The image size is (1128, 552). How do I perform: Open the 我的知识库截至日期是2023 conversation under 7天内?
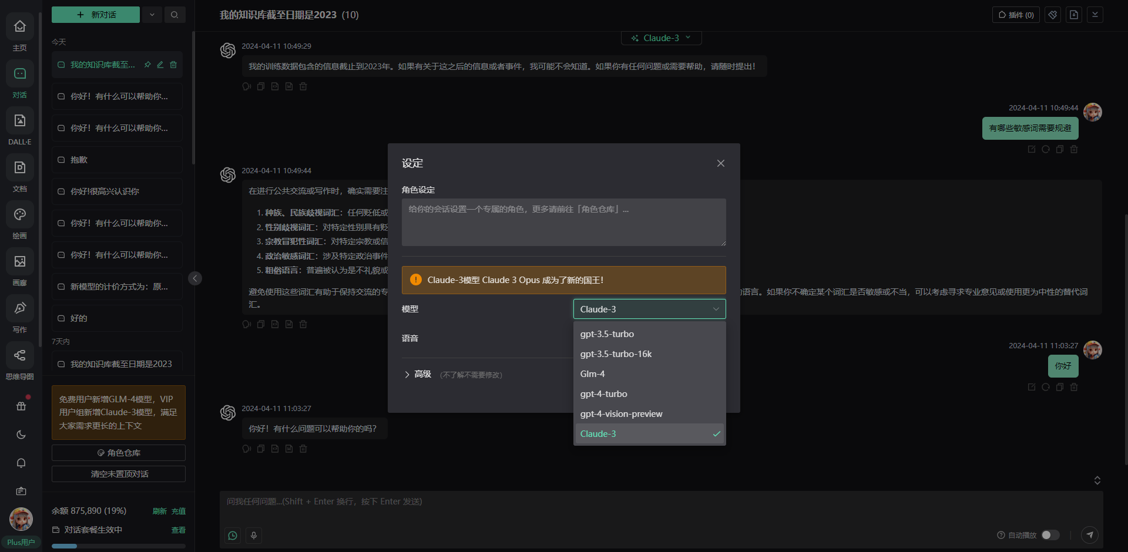coord(117,363)
